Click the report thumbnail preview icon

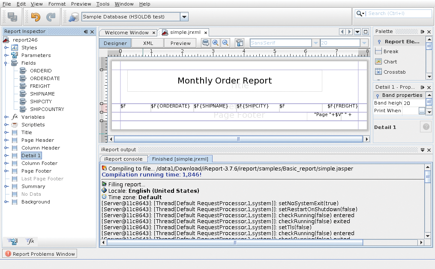[x=239, y=42]
